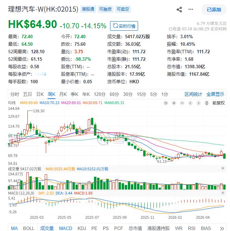Click the 总市值 1398.30亿 value

pyautogui.click(x=195, y=67)
